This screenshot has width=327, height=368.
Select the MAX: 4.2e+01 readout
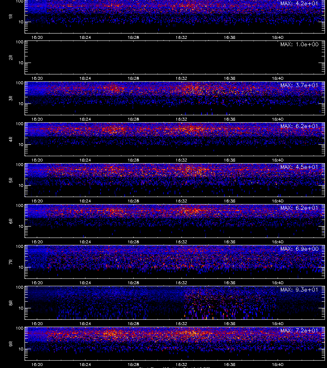click(299, 4)
